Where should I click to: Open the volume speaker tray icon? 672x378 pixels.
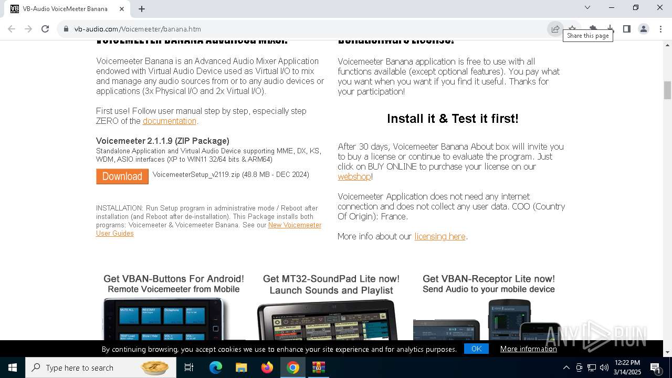tap(604, 367)
